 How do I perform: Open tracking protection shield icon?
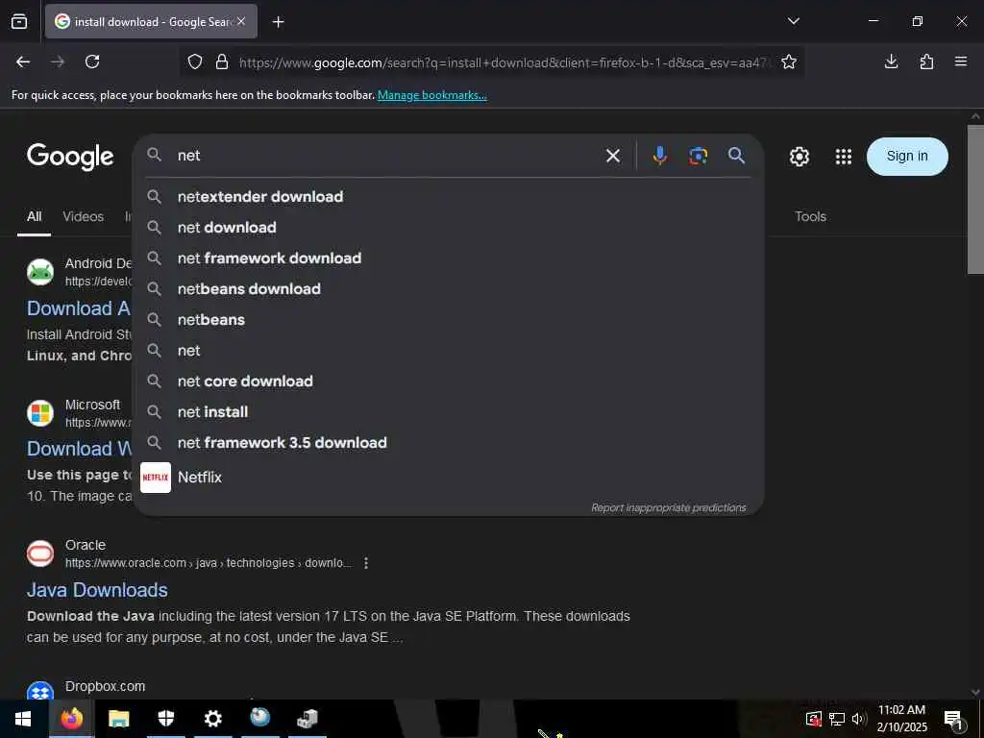[x=195, y=62]
